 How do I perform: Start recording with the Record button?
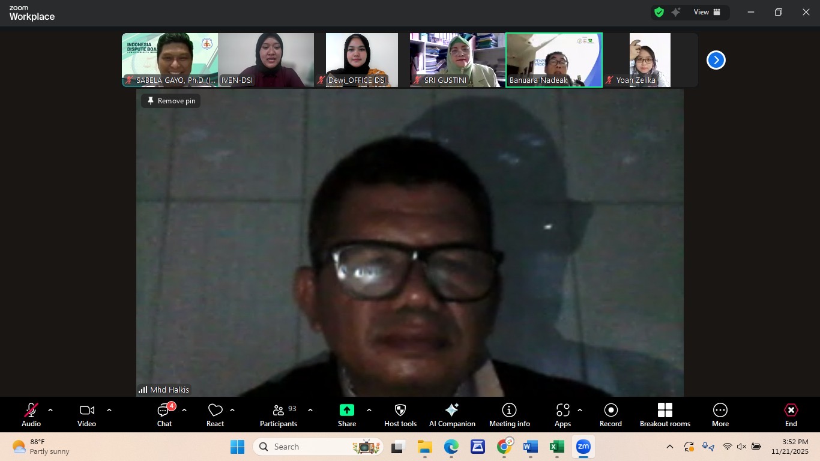coord(610,414)
